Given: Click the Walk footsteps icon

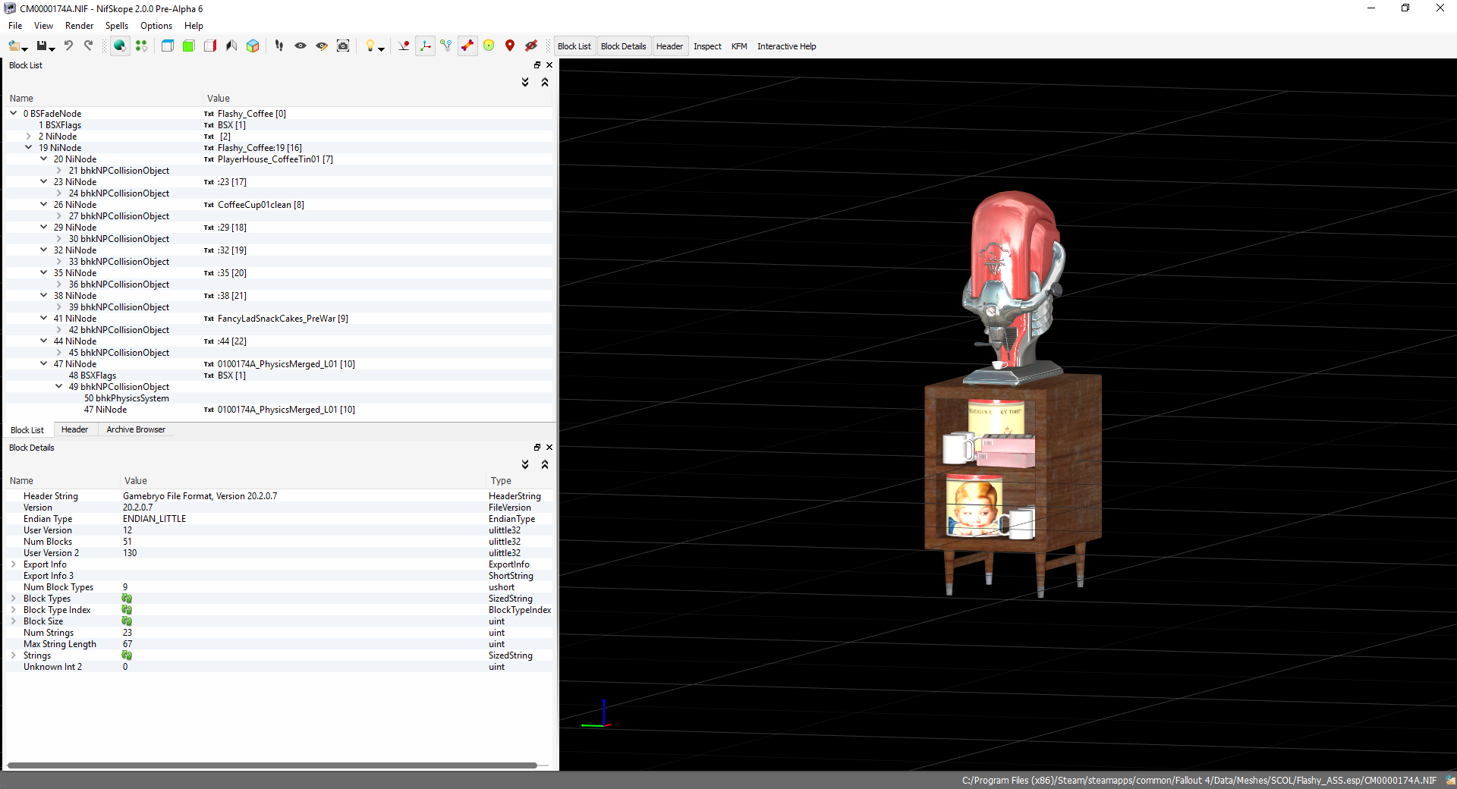Looking at the screenshot, I should pos(279,46).
